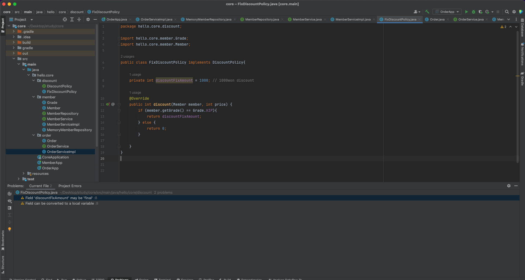Screen dimensions: 525x280
Task: Collapse All icon in Project panel
Action: click(79, 19)
